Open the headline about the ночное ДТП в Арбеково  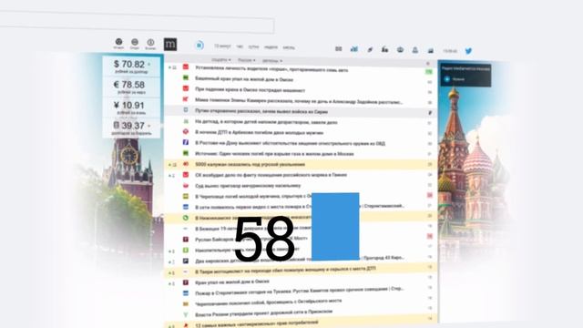[x=259, y=132]
